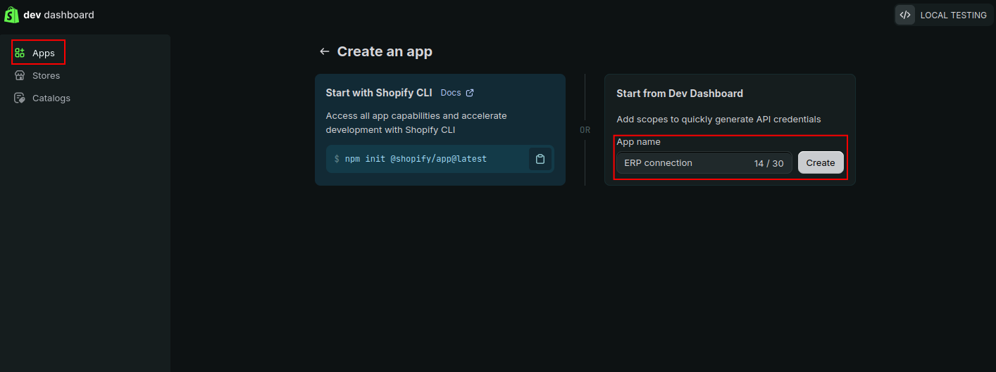Click the external link icon beside Docs
The height and width of the screenshot is (372, 996).
click(470, 93)
